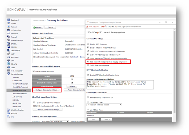Open Geo-IP Filter in sidebar
Screen dimensions: 189x135
[x=17, y=103]
